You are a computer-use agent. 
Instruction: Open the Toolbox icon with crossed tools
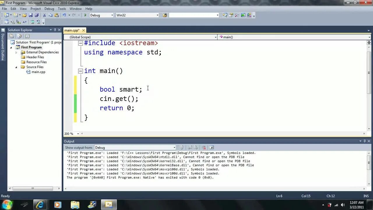[237, 15]
